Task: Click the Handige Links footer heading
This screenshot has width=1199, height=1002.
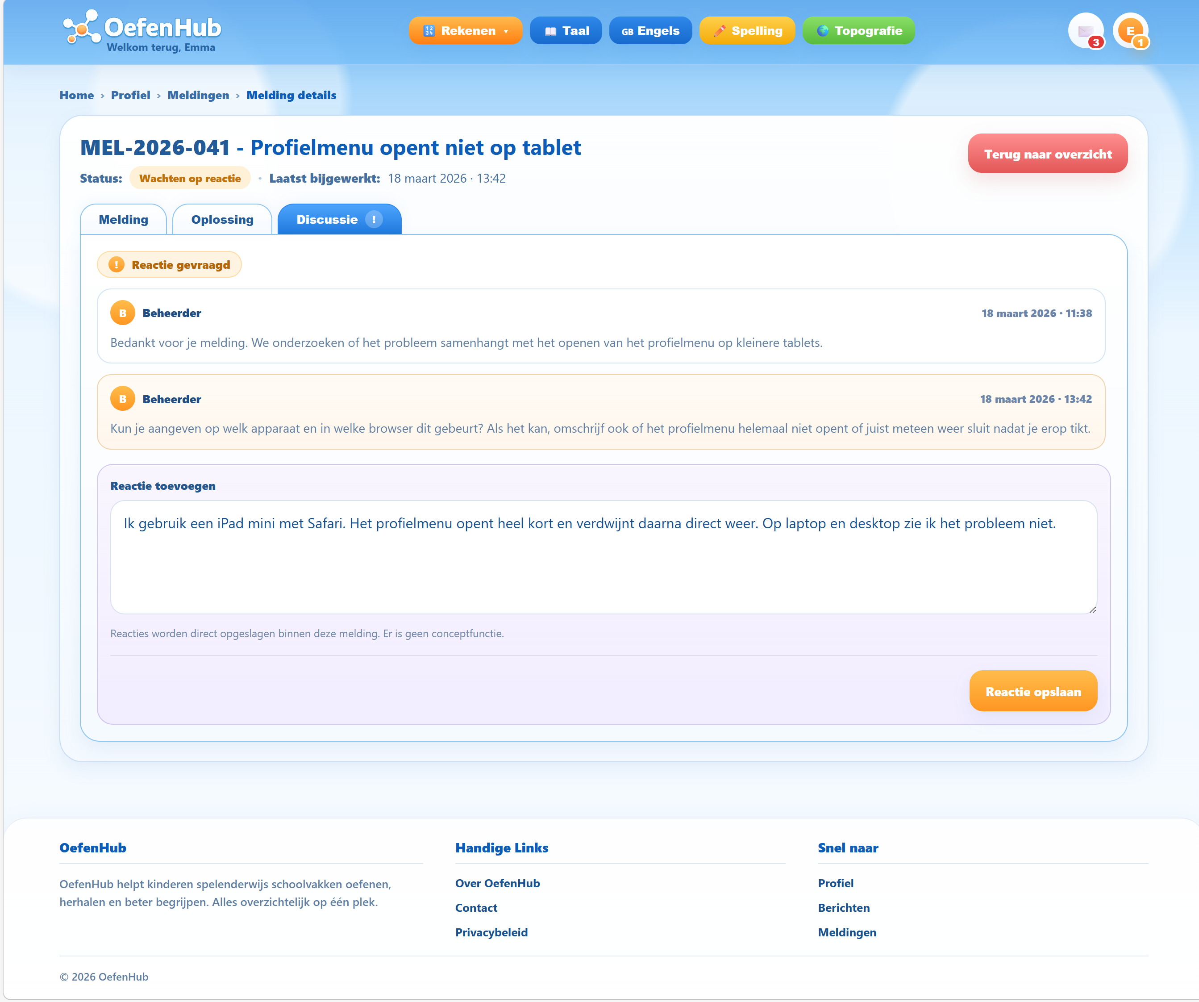Action: (502, 848)
